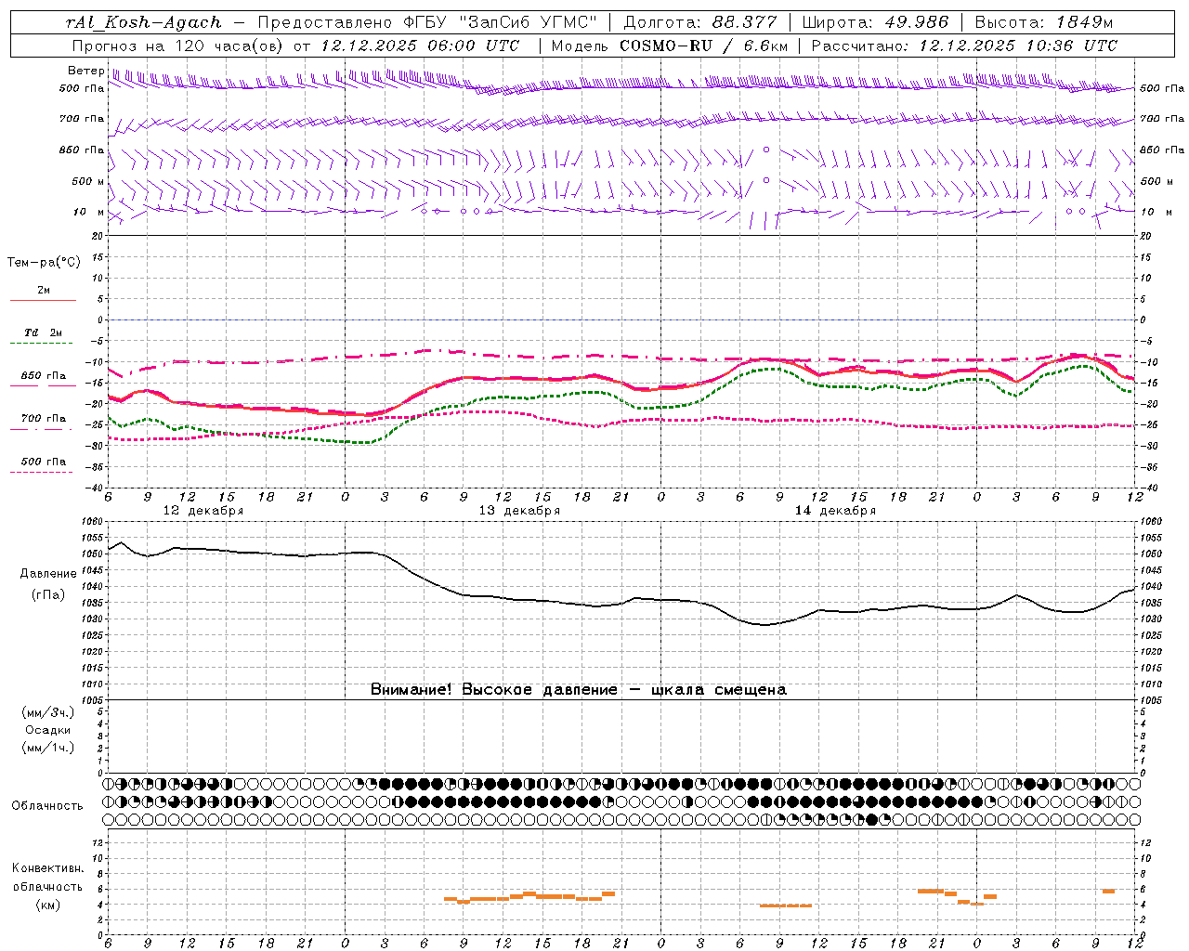This screenshot has width=1189, height=951.
Task: Click the right 500 гПа wind level label
Action: [x=1162, y=88]
